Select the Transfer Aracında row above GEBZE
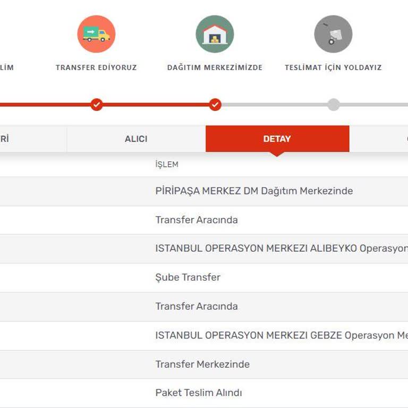 (204, 307)
